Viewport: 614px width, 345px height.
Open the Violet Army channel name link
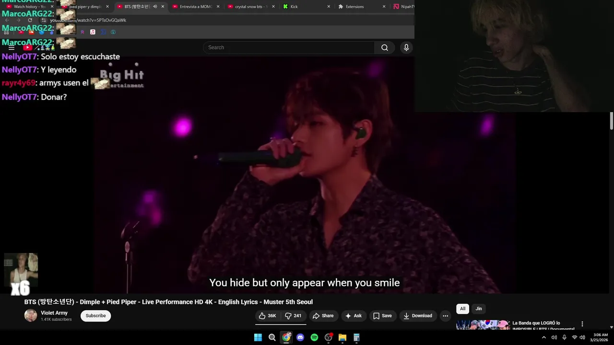(54, 313)
